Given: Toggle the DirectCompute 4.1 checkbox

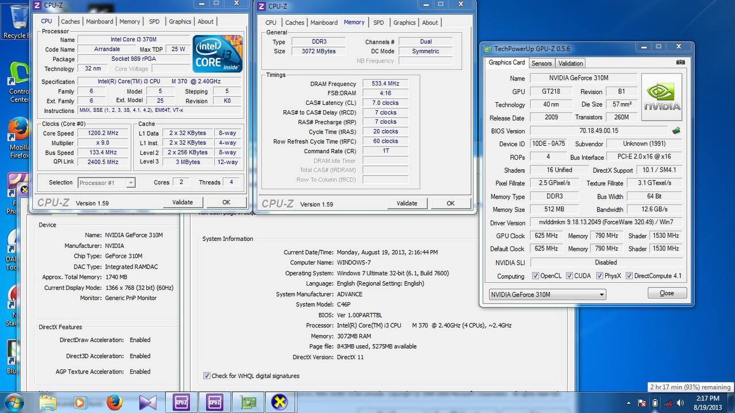Looking at the screenshot, I should 629,276.
